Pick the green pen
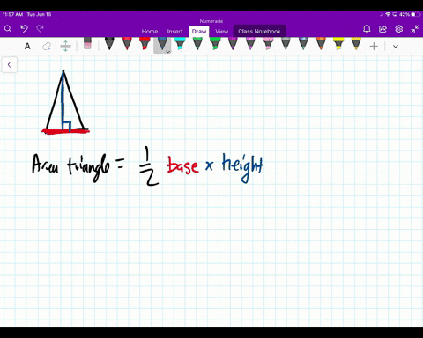 (197, 43)
